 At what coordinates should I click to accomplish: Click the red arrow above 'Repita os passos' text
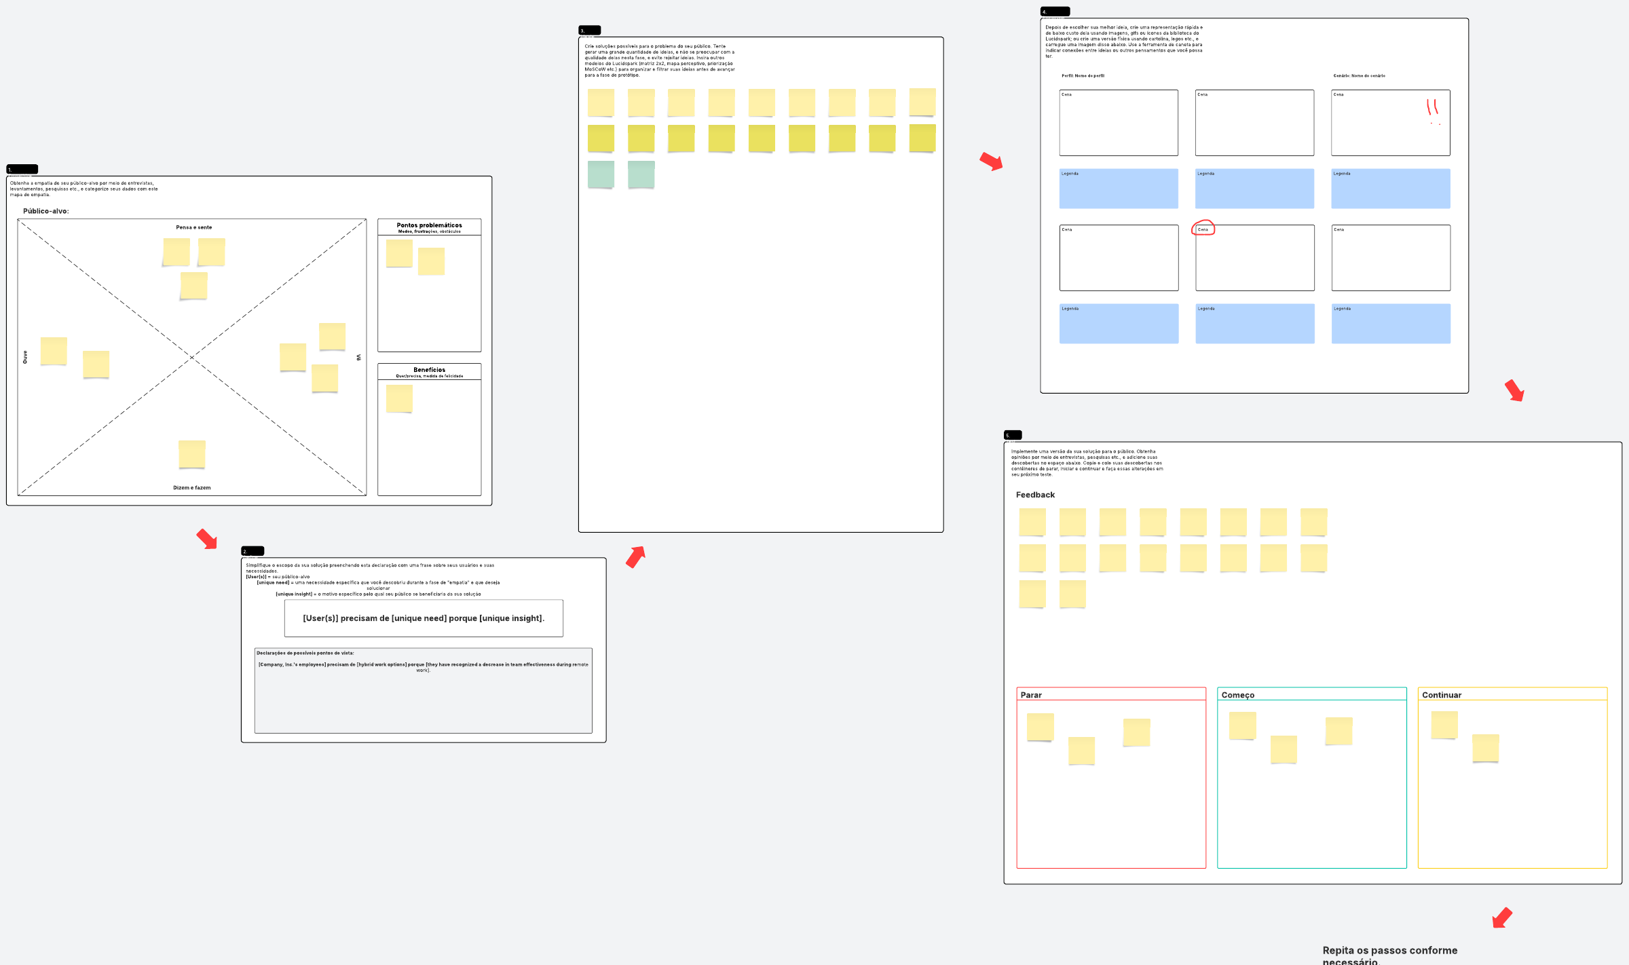[x=1502, y=917]
